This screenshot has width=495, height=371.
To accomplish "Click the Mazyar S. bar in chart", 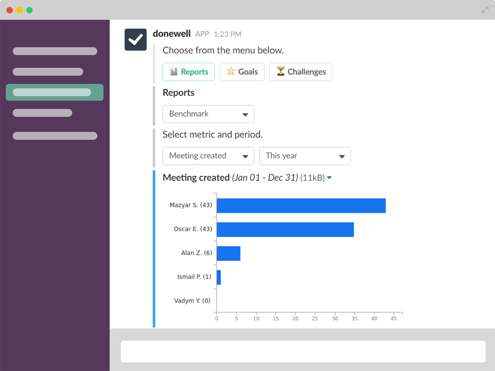I will pyautogui.click(x=301, y=206).
